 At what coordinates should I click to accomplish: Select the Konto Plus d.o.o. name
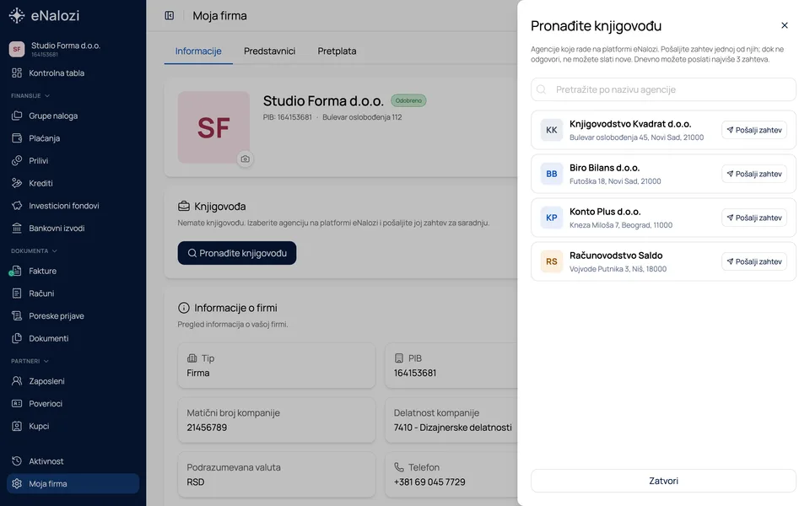(605, 212)
